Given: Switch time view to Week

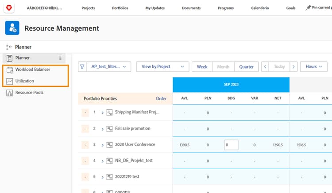Looking at the screenshot, I should click(202, 67).
